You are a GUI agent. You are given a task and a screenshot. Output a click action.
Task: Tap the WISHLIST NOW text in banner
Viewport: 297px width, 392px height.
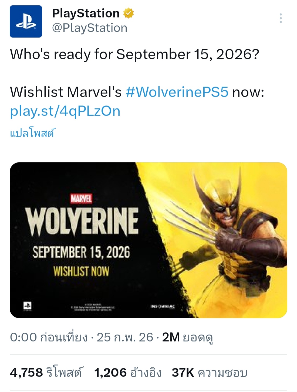pos(81,271)
